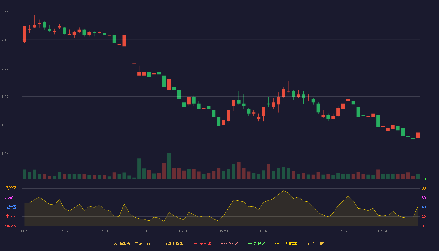Click the 出货区 zone label
Image resolution: width=439 pixels, height=251 pixels.
click(x=11, y=198)
